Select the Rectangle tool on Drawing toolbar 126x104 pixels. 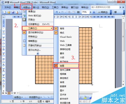tap(52, 97)
